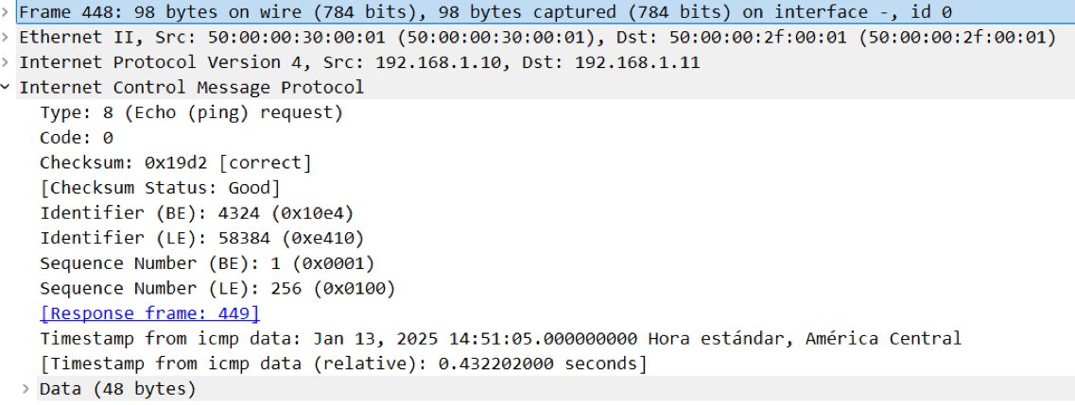Viewport: 1075px width, 405px height.
Task: Highlight the Checksum Status: Good line
Action: [x=160, y=188]
